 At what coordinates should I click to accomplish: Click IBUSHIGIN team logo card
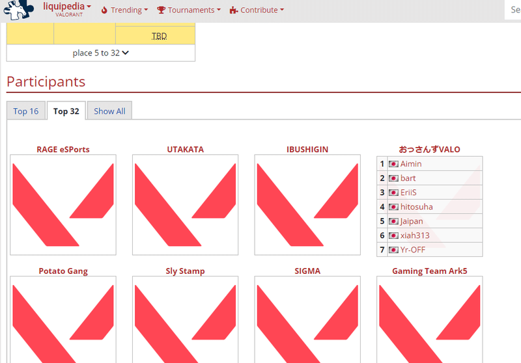[307, 205]
